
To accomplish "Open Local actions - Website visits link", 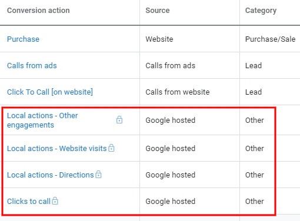I will coord(56,148).
